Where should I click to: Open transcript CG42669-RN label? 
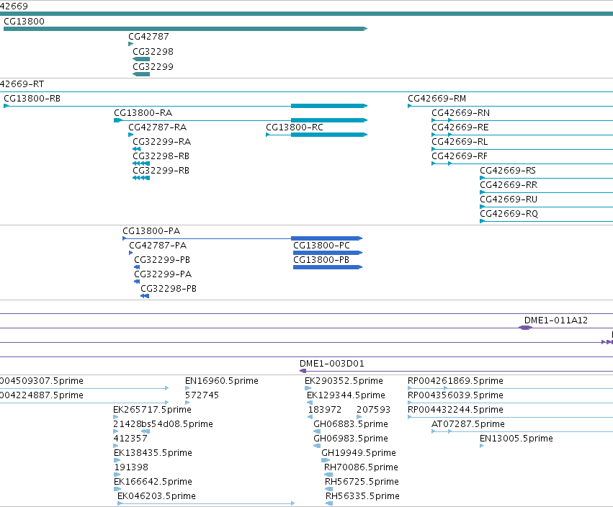(x=460, y=113)
